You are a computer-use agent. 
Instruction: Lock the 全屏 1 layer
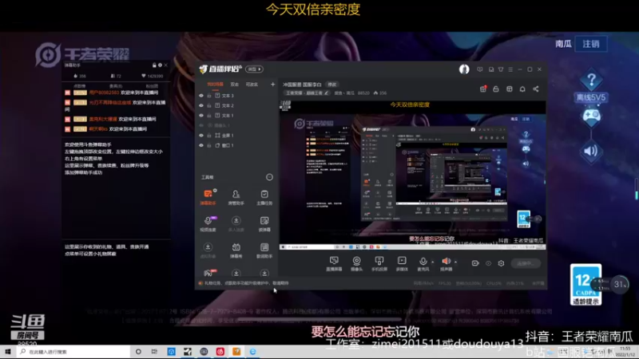[x=209, y=135]
